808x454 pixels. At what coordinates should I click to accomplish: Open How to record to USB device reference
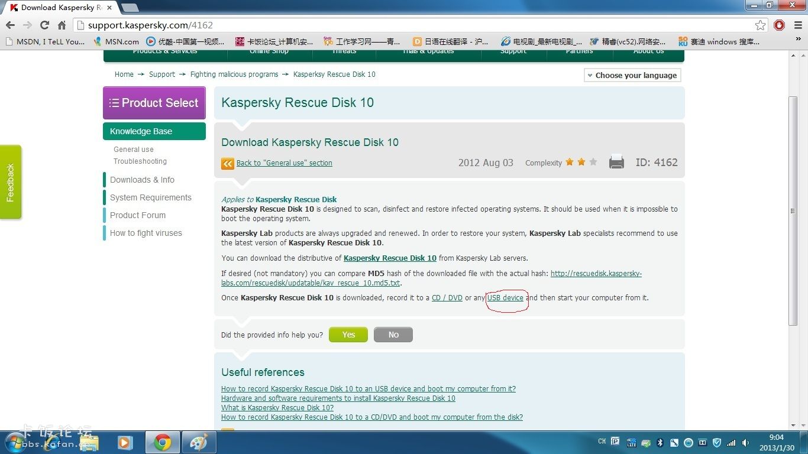369,389
